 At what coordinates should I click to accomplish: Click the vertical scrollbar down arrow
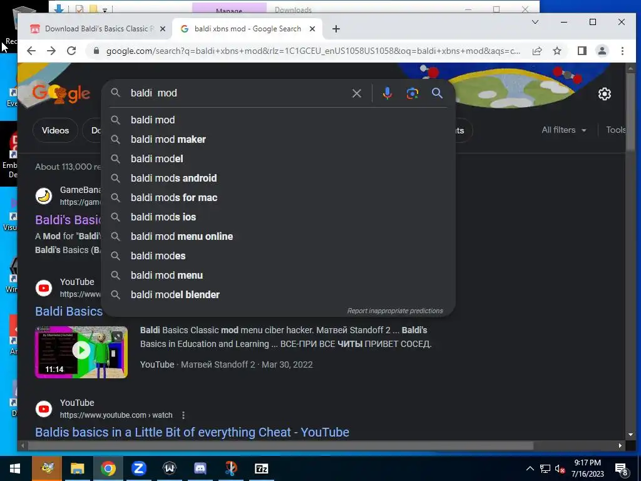tap(630, 435)
